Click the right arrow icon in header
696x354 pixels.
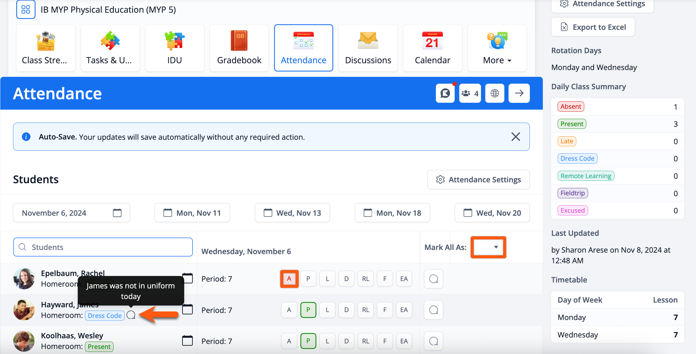point(519,93)
